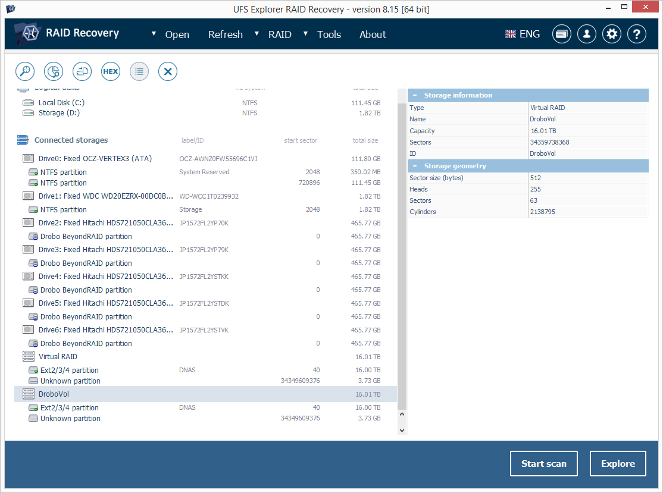Click scrollbar up arrow in storage list

[x=402, y=415]
